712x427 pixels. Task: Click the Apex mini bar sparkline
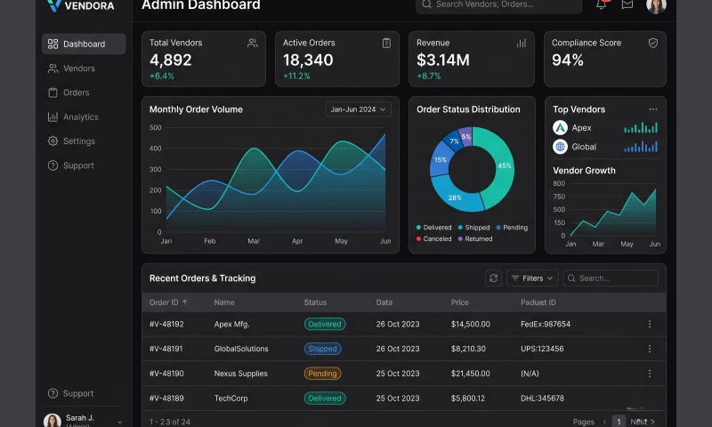[x=641, y=128]
